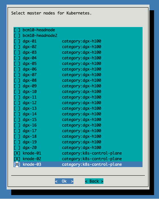Deselect the knode-02 checkbox
159x199 pixels.
pyautogui.click(x=17, y=159)
